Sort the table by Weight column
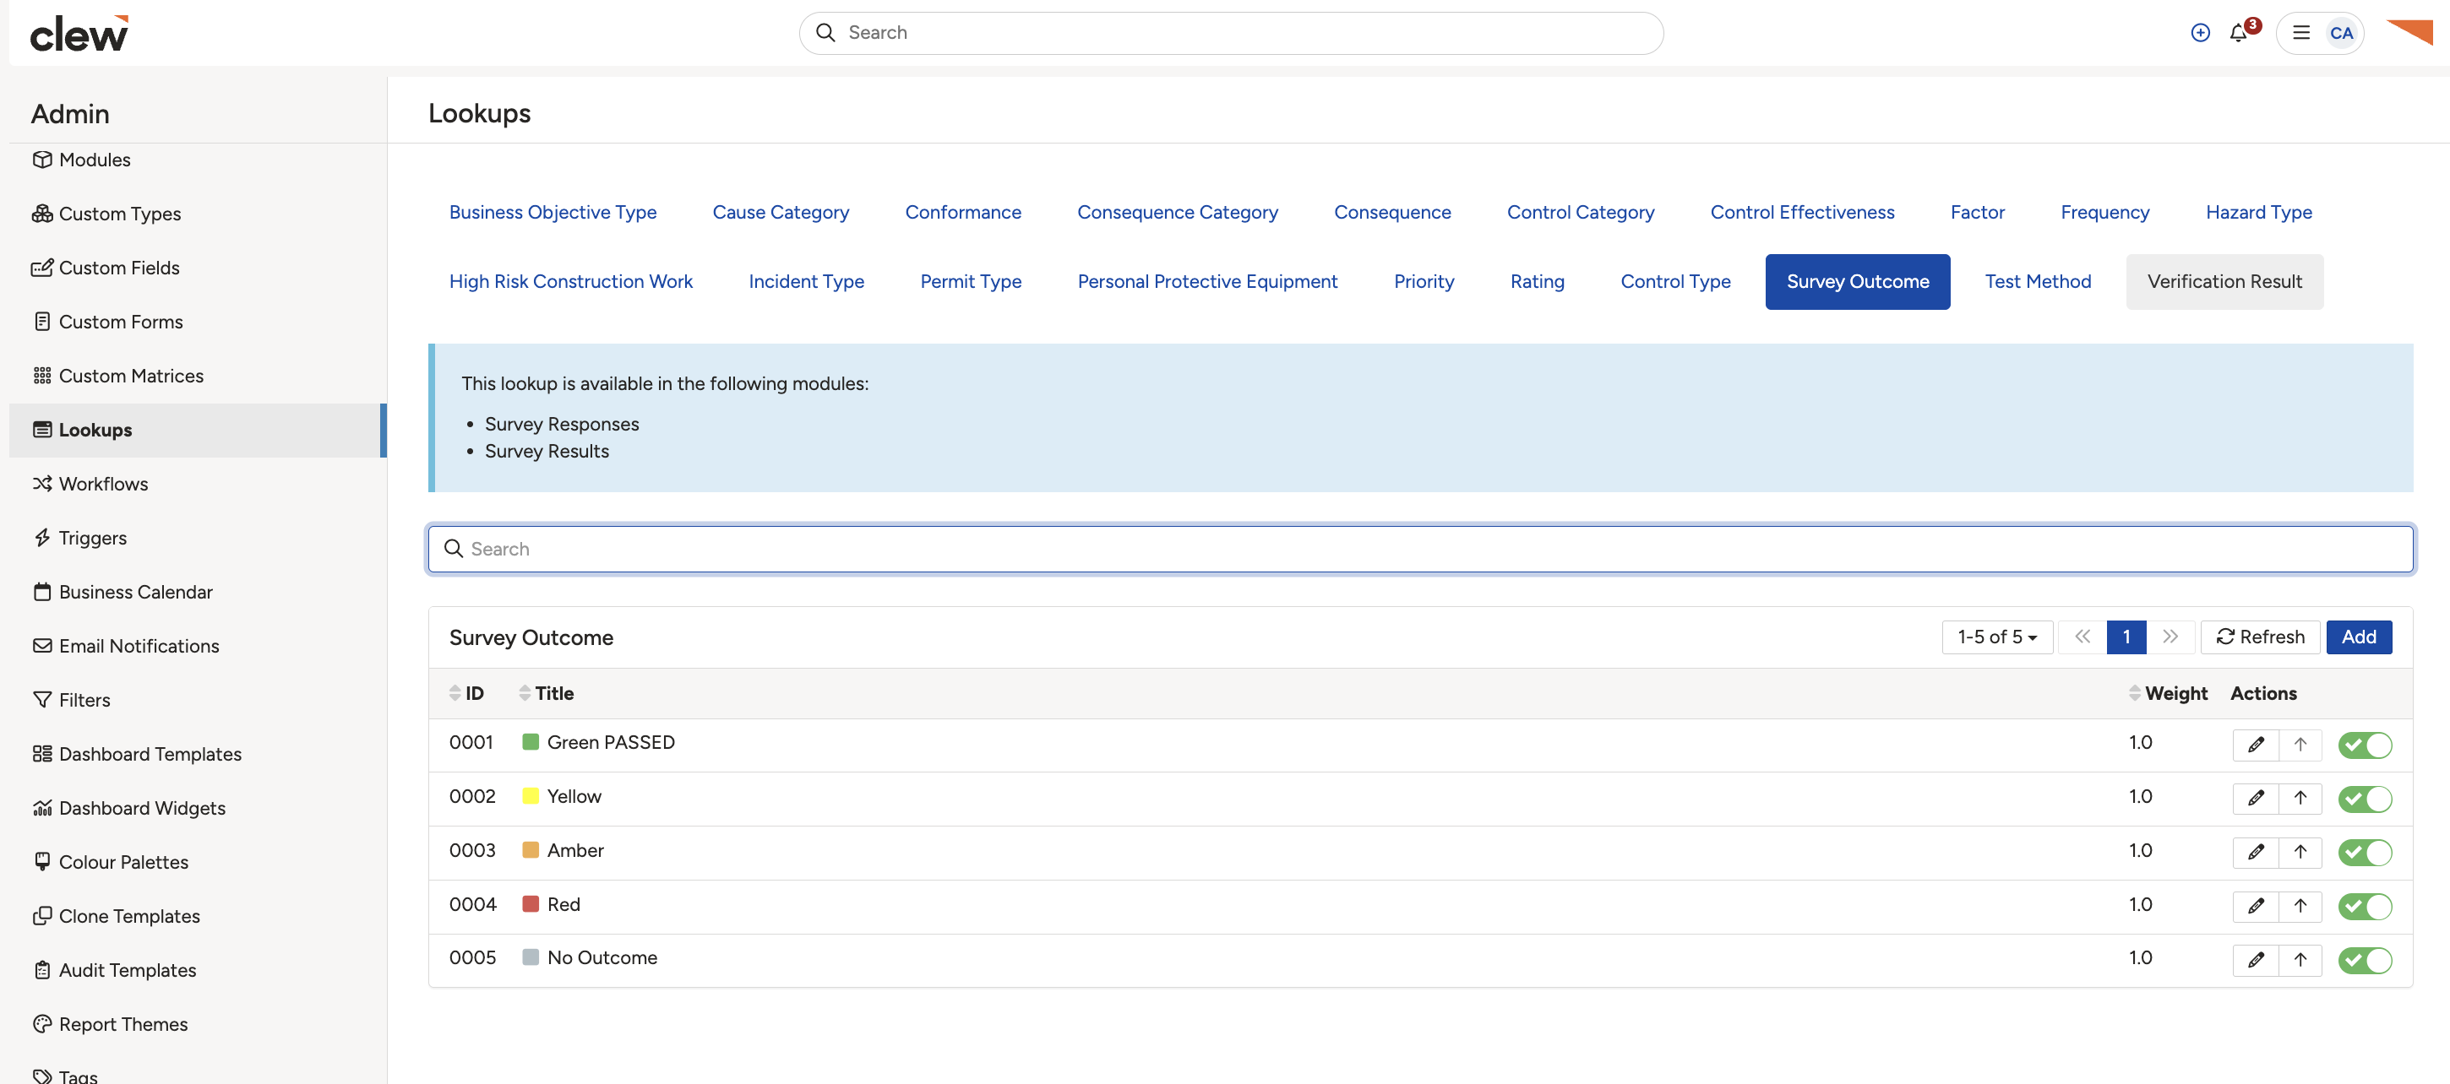The width and height of the screenshot is (2450, 1084). point(2168,693)
